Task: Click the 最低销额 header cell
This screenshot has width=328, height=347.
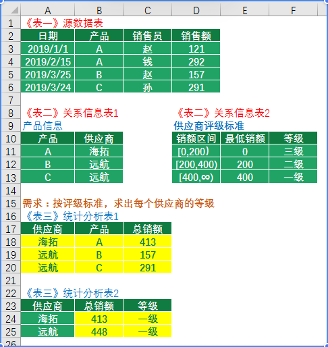Action: tap(245, 138)
